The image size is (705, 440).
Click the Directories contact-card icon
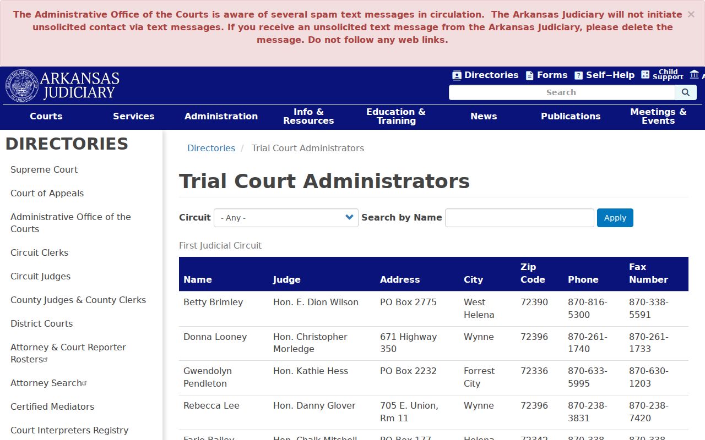tap(457, 75)
